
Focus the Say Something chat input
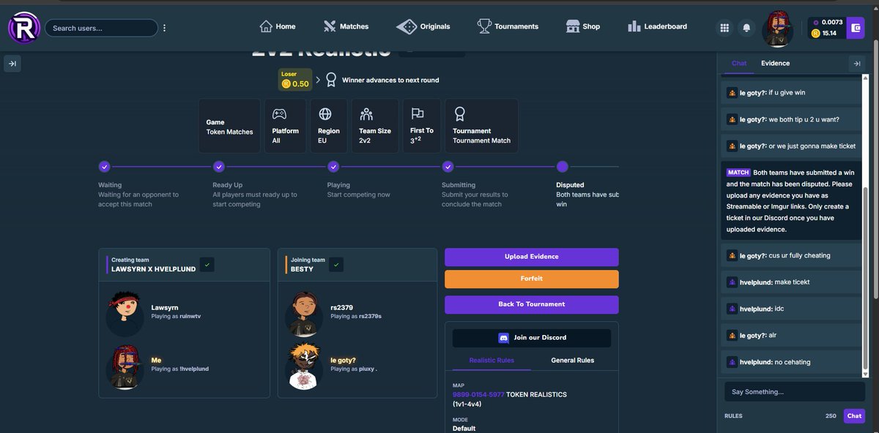[794, 392]
